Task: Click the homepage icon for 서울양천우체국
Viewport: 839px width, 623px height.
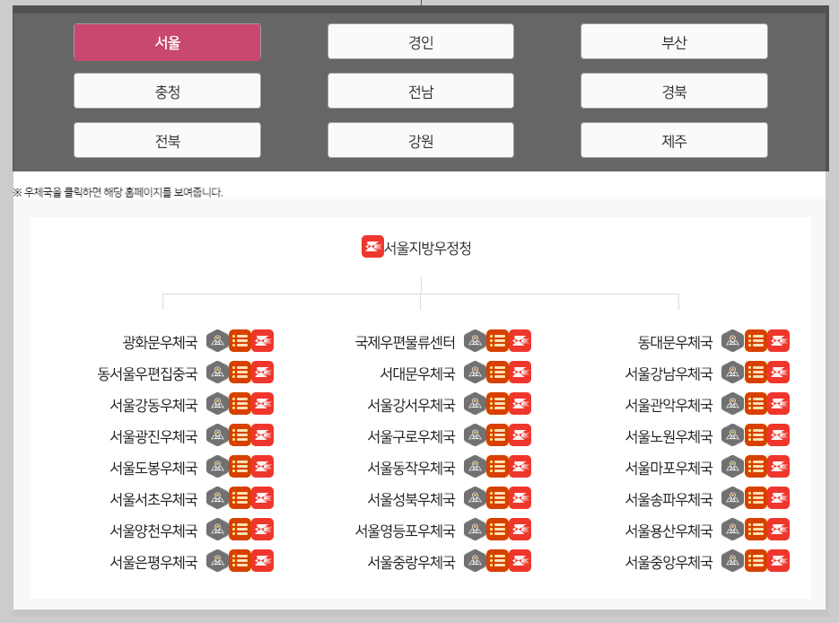Action: tap(262, 530)
